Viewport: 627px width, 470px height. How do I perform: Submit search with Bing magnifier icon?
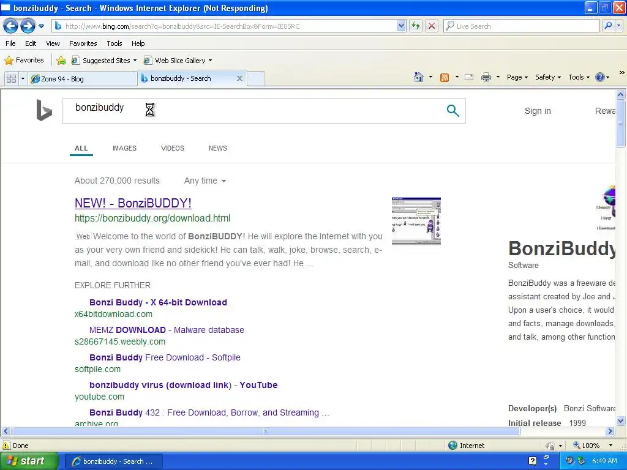pyautogui.click(x=452, y=111)
